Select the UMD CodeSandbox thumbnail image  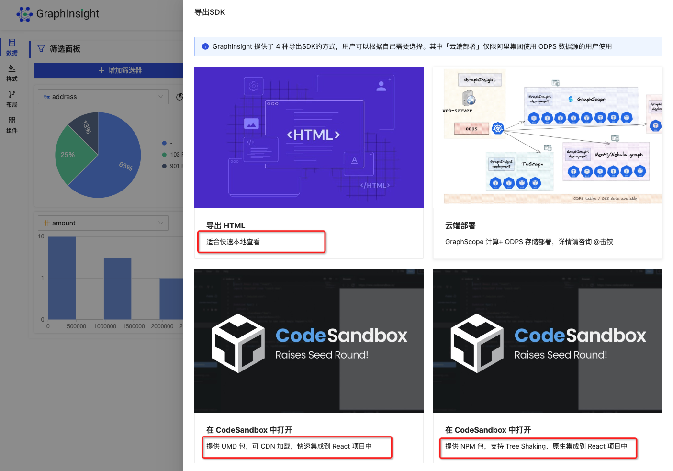pos(309,340)
